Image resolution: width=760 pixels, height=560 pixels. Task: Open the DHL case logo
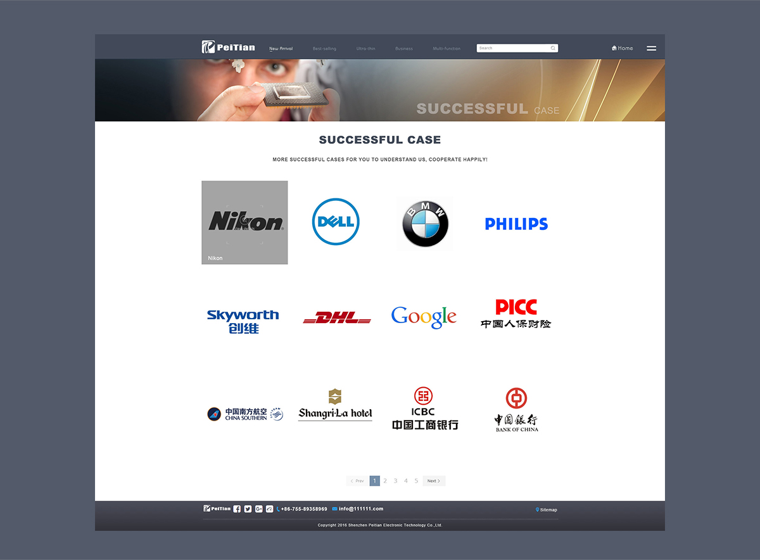point(337,317)
